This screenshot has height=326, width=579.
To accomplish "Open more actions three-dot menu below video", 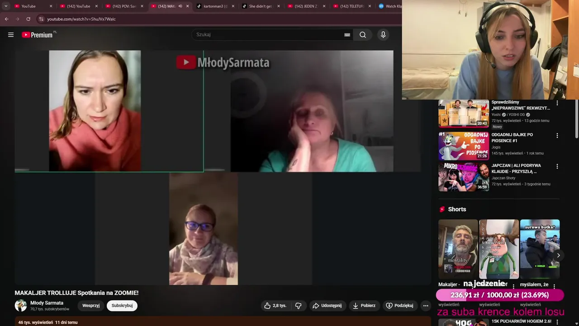I will point(426,306).
